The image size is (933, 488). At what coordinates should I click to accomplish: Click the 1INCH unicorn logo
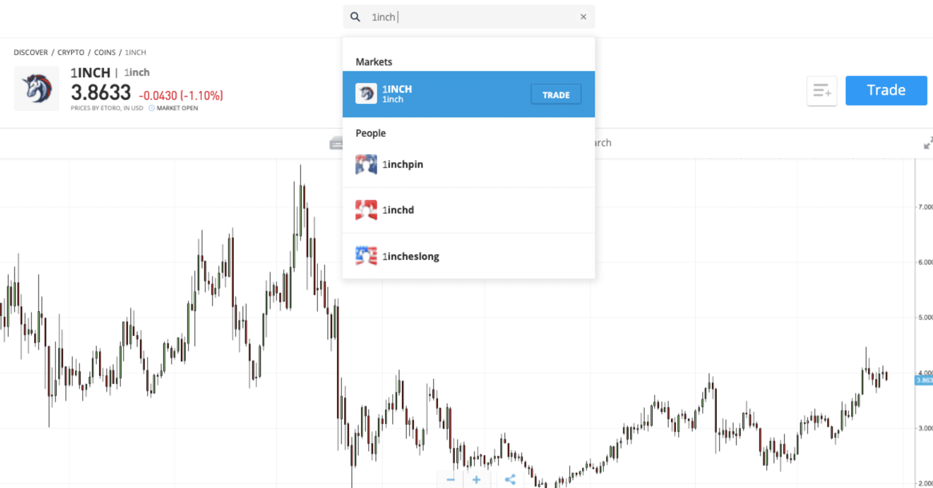click(37, 89)
